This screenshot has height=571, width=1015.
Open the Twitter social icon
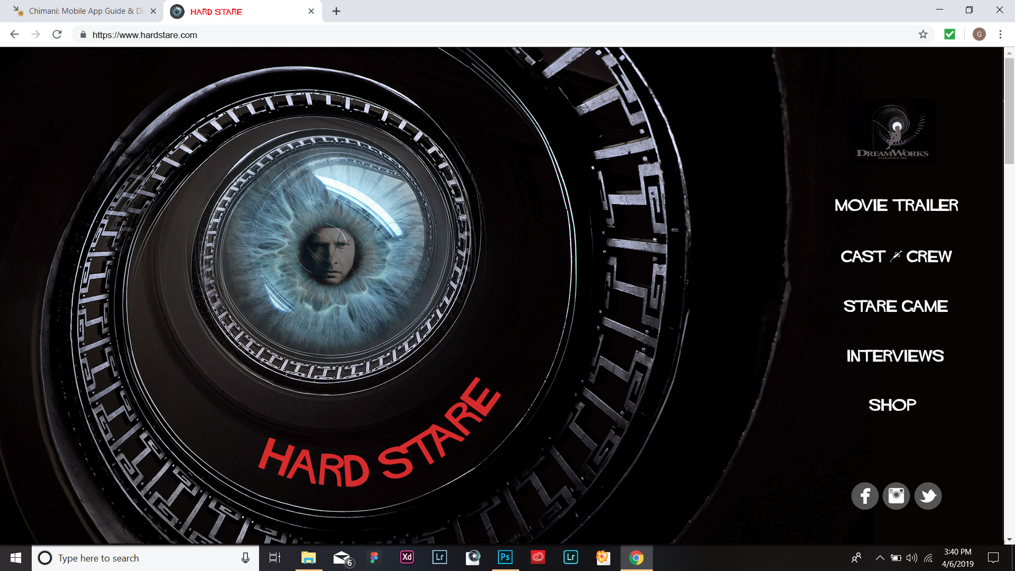[928, 496]
